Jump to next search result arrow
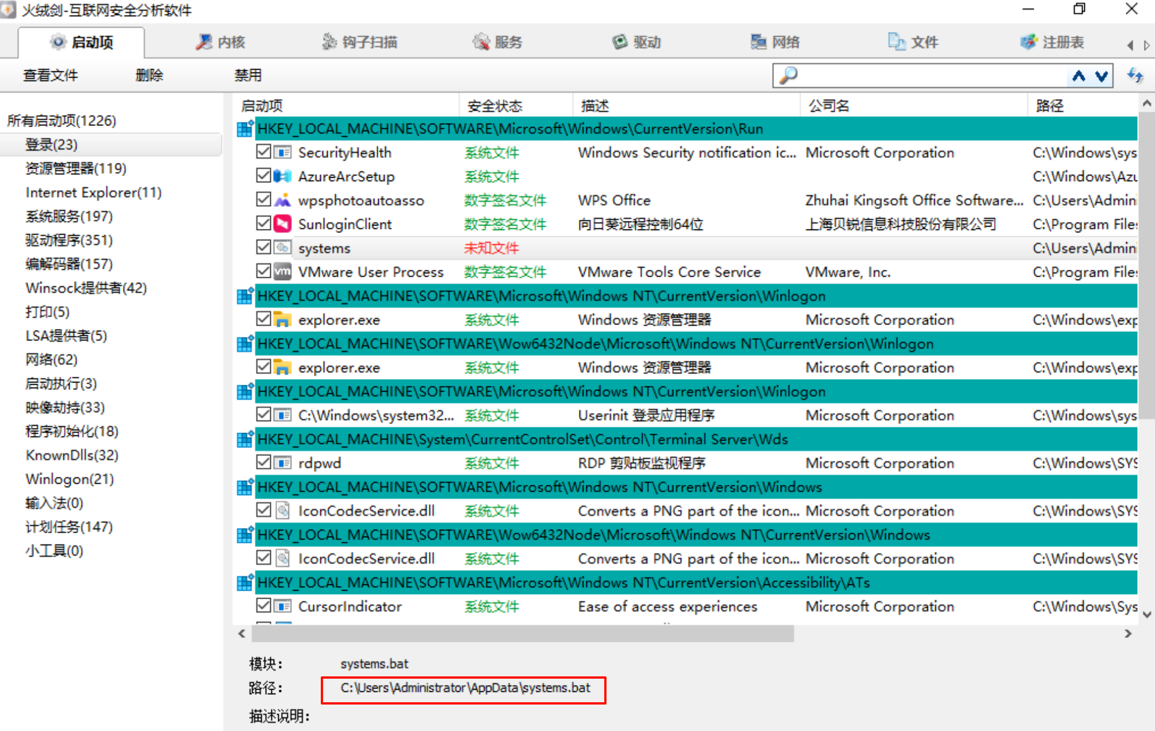Image resolution: width=1155 pixels, height=731 pixels. pos(1101,76)
